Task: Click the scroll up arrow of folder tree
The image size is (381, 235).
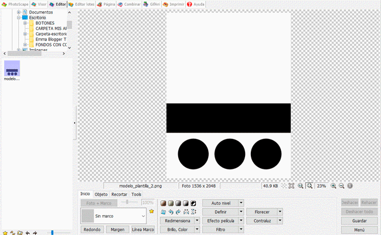Action: (70, 12)
